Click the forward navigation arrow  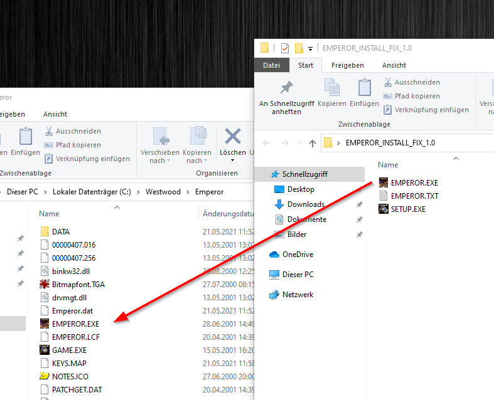[285, 143]
